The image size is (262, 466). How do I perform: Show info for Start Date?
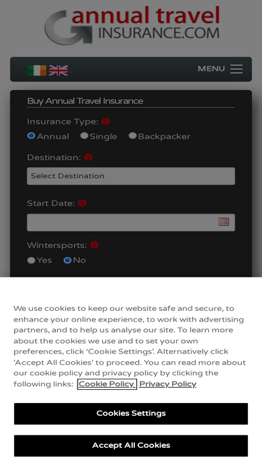pyautogui.click(x=82, y=203)
